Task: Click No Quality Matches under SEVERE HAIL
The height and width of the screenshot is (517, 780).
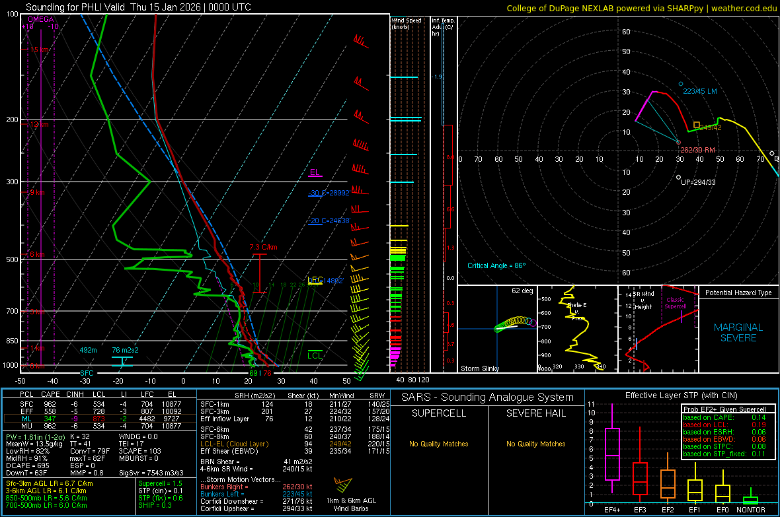Action: pos(535,444)
